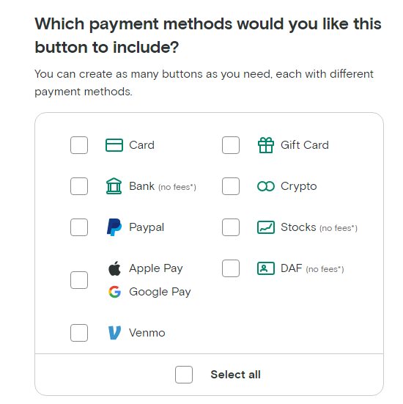Click the Google Pay logo
The height and width of the screenshot is (404, 403).
click(x=114, y=292)
